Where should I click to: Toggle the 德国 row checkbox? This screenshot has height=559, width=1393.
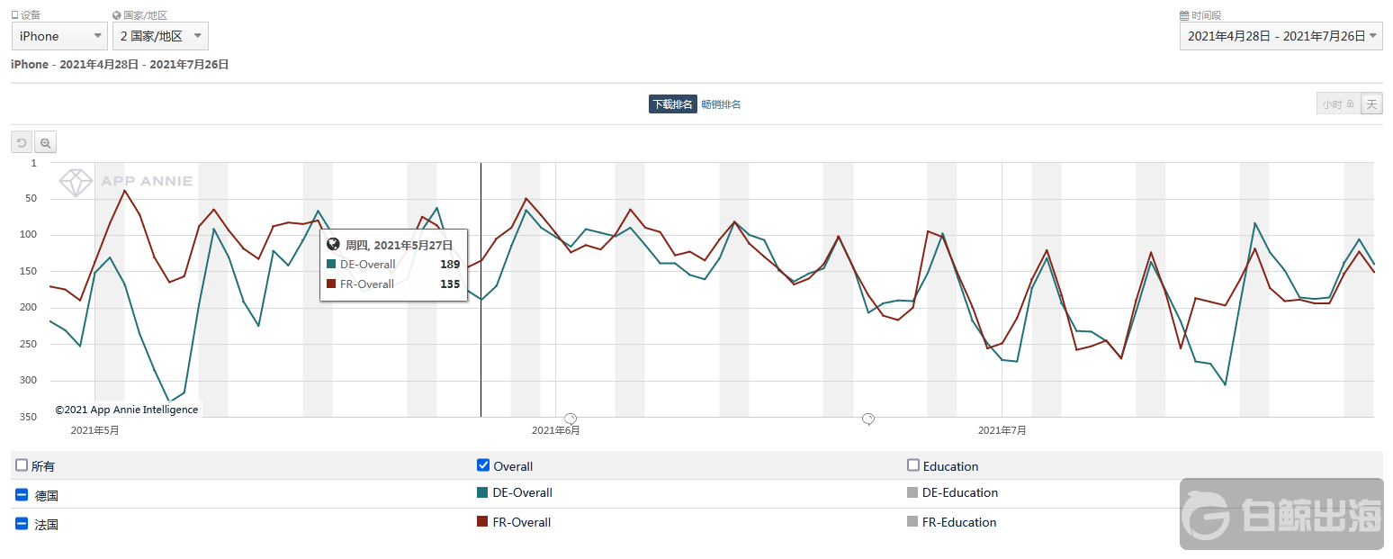point(22,494)
